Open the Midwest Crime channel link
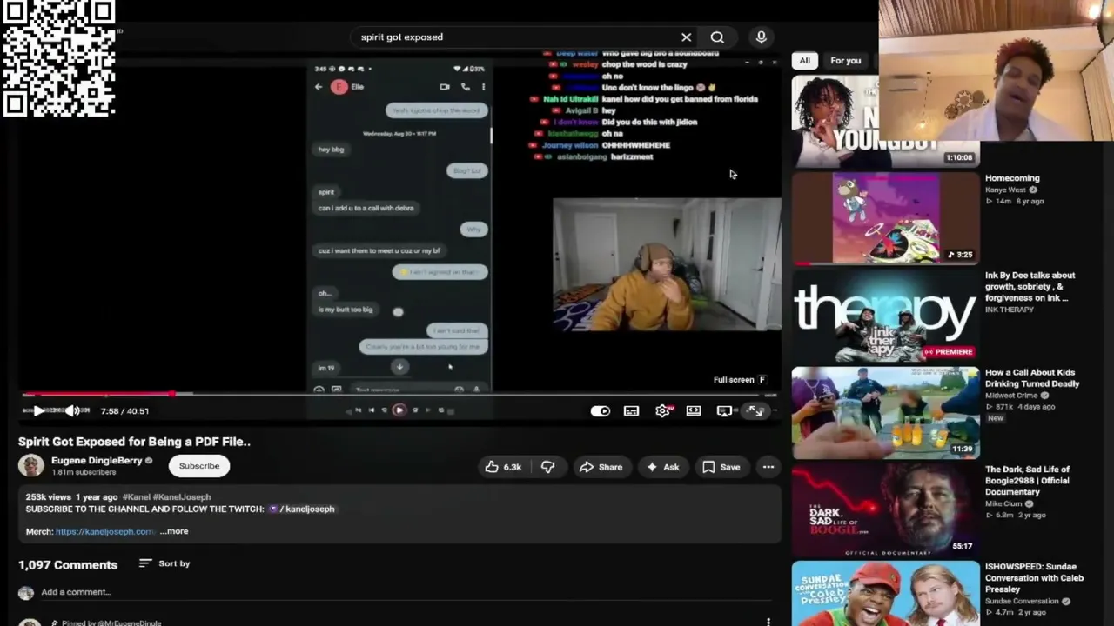The height and width of the screenshot is (626, 1114). click(1011, 396)
